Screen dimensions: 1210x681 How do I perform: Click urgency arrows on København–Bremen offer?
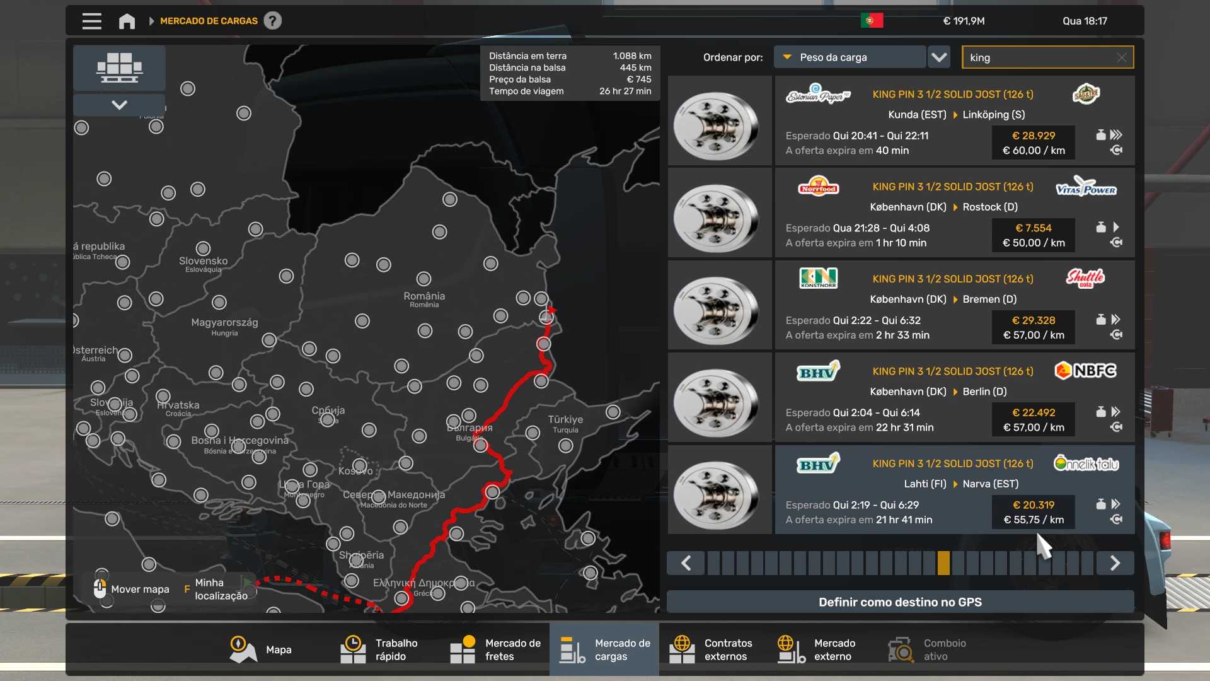click(1115, 320)
